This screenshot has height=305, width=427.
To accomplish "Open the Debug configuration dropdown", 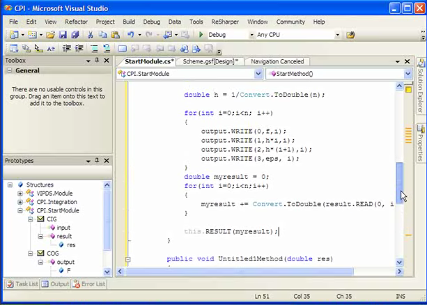I will click(250, 34).
